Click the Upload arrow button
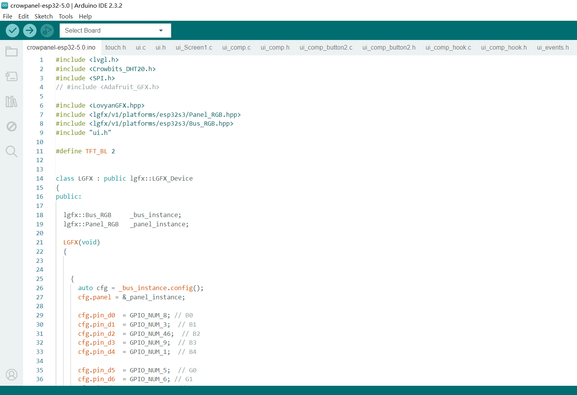Screen dimensions: 577x395 (x=30, y=30)
